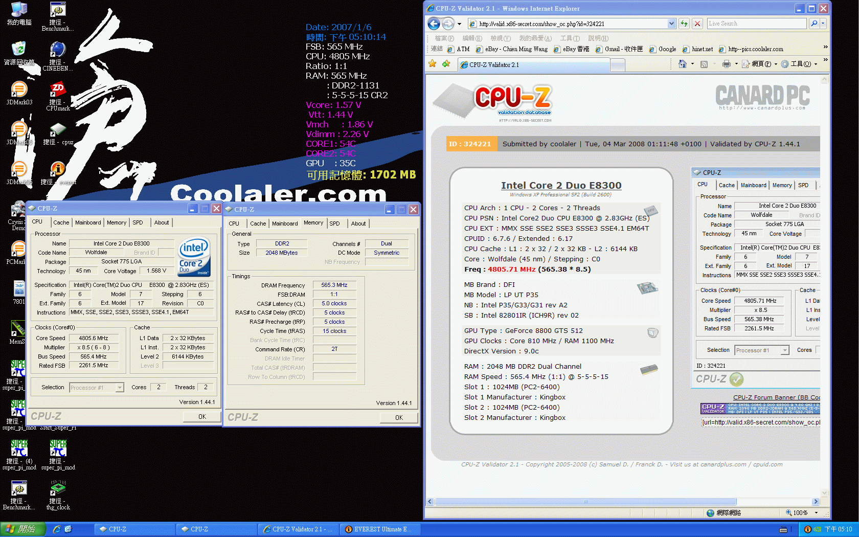
Task: Open the 檔案(F) menu in IE
Action: pos(444,38)
